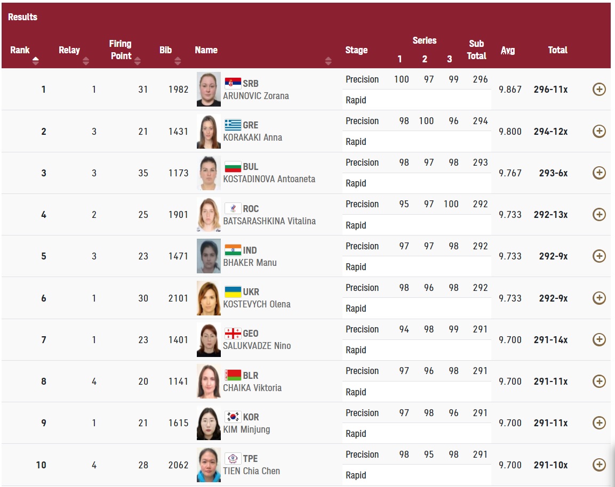Viewport: 615px width, 487px height.
Task: Click the Total column header
Action: tap(557, 50)
